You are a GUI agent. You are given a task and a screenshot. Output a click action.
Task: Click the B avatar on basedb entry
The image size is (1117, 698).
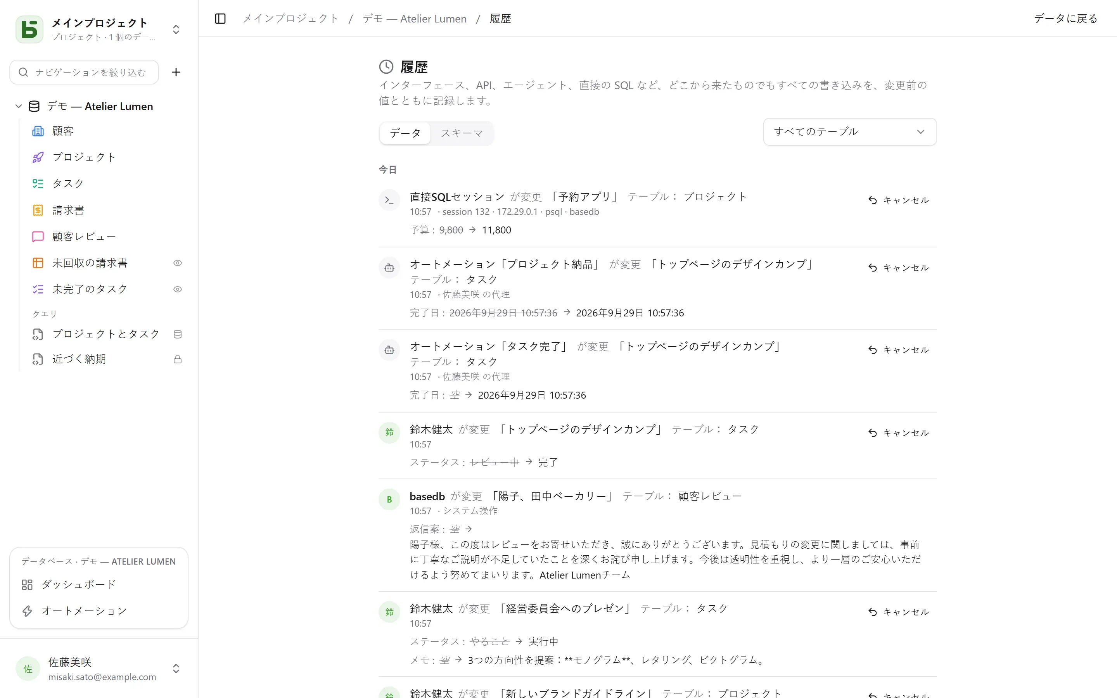coord(389,499)
